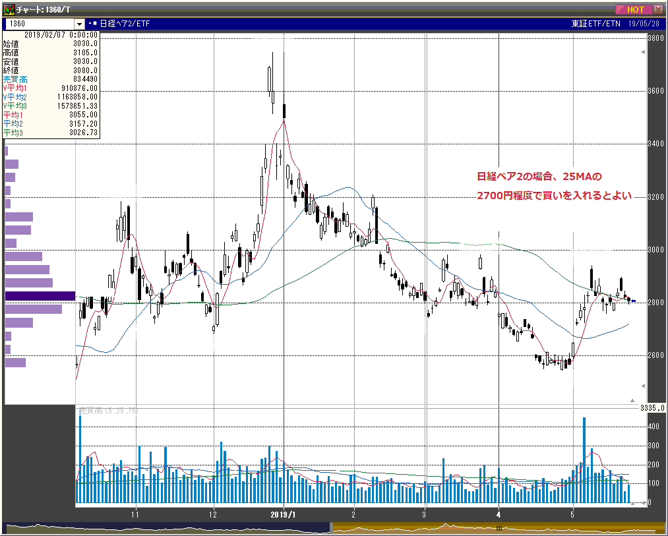
Task: Click the 日経ベア2/ETF name label
Action: coord(125,24)
